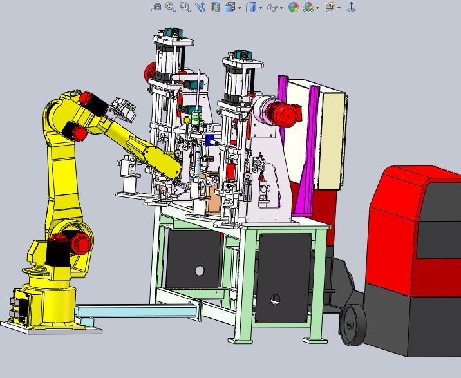Image resolution: width=461 pixels, height=378 pixels.
Task: Click the Normal To arrow icon
Action: pos(351,7)
